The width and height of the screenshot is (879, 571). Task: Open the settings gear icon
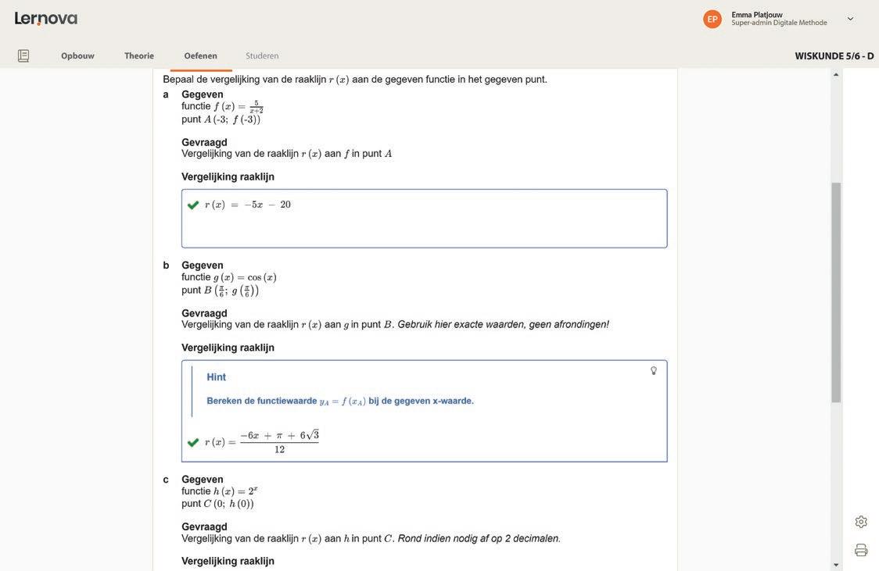tap(861, 522)
